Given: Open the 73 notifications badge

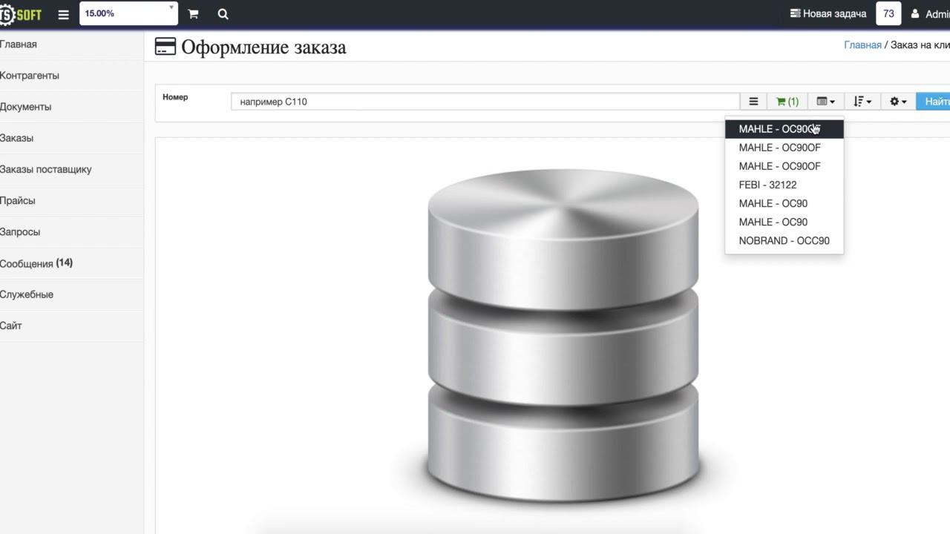Looking at the screenshot, I should 888,13.
